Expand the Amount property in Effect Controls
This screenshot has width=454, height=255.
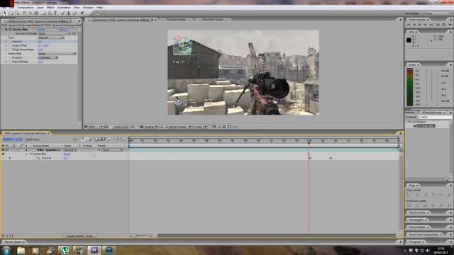6,42
